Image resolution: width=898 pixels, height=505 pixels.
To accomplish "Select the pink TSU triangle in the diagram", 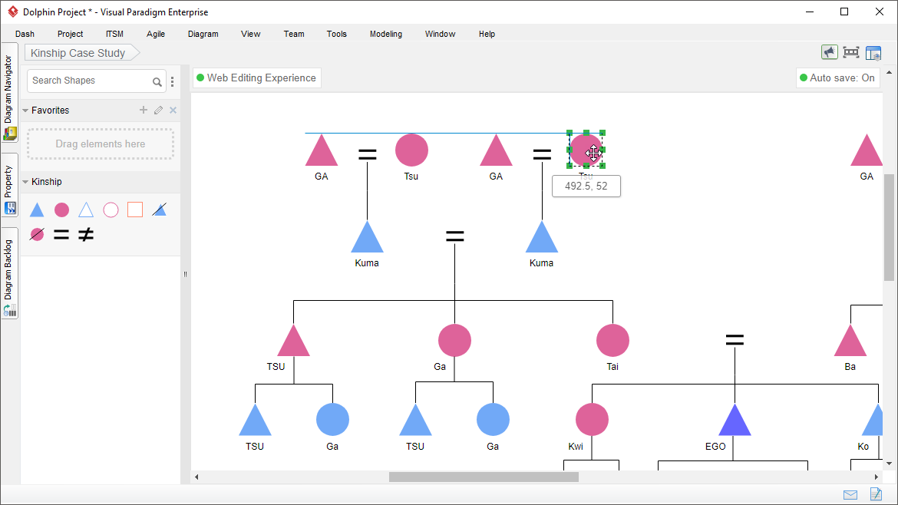I will [x=294, y=341].
